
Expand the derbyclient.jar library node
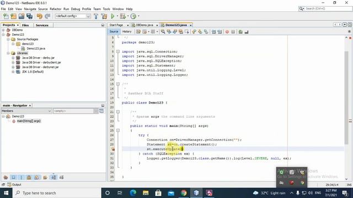[13, 62]
